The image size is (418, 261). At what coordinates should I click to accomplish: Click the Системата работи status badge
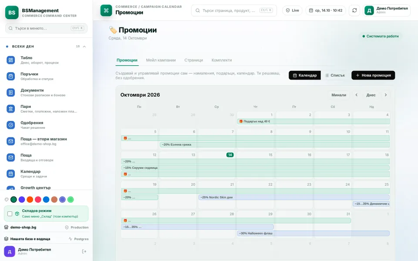(x=381, y=36)
